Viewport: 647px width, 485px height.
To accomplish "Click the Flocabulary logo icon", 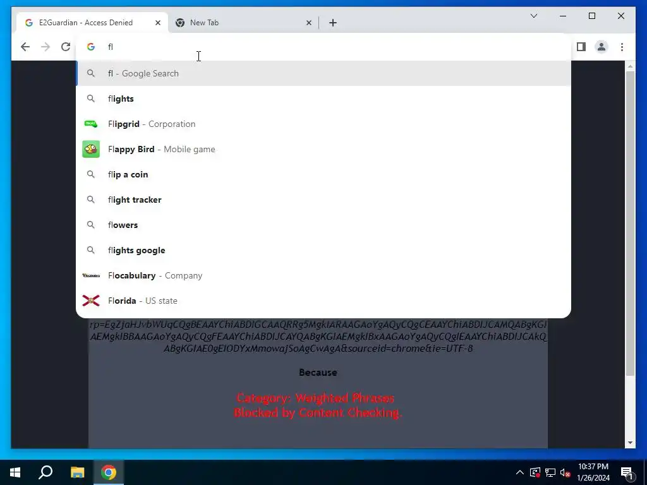I will (x=91, y=275).
